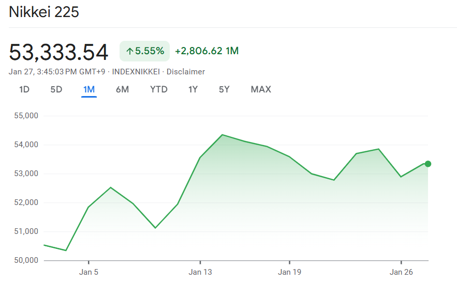This screenshot has height=283, width=457.
Task: Click the green endpoint dot on the chart
Action: 428,164
